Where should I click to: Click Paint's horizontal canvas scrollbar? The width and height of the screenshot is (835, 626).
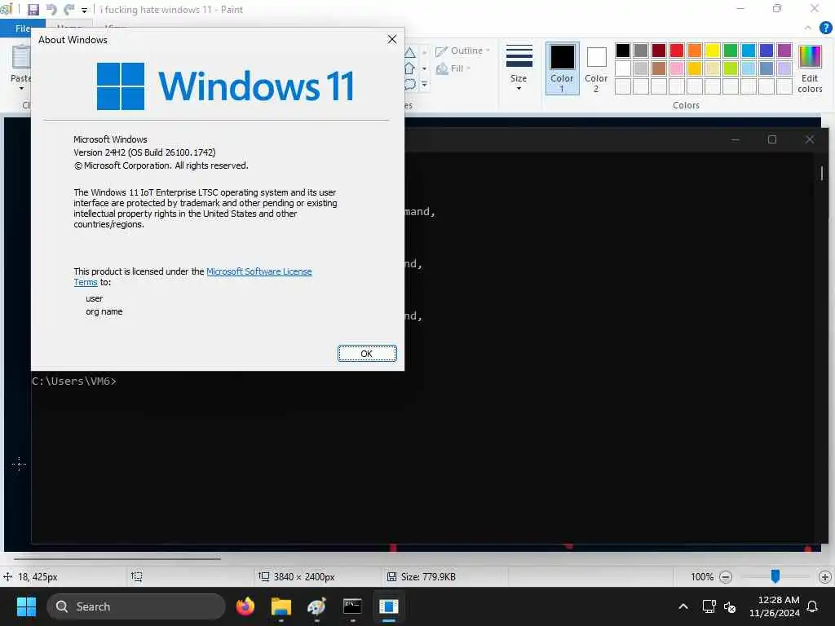117,559
